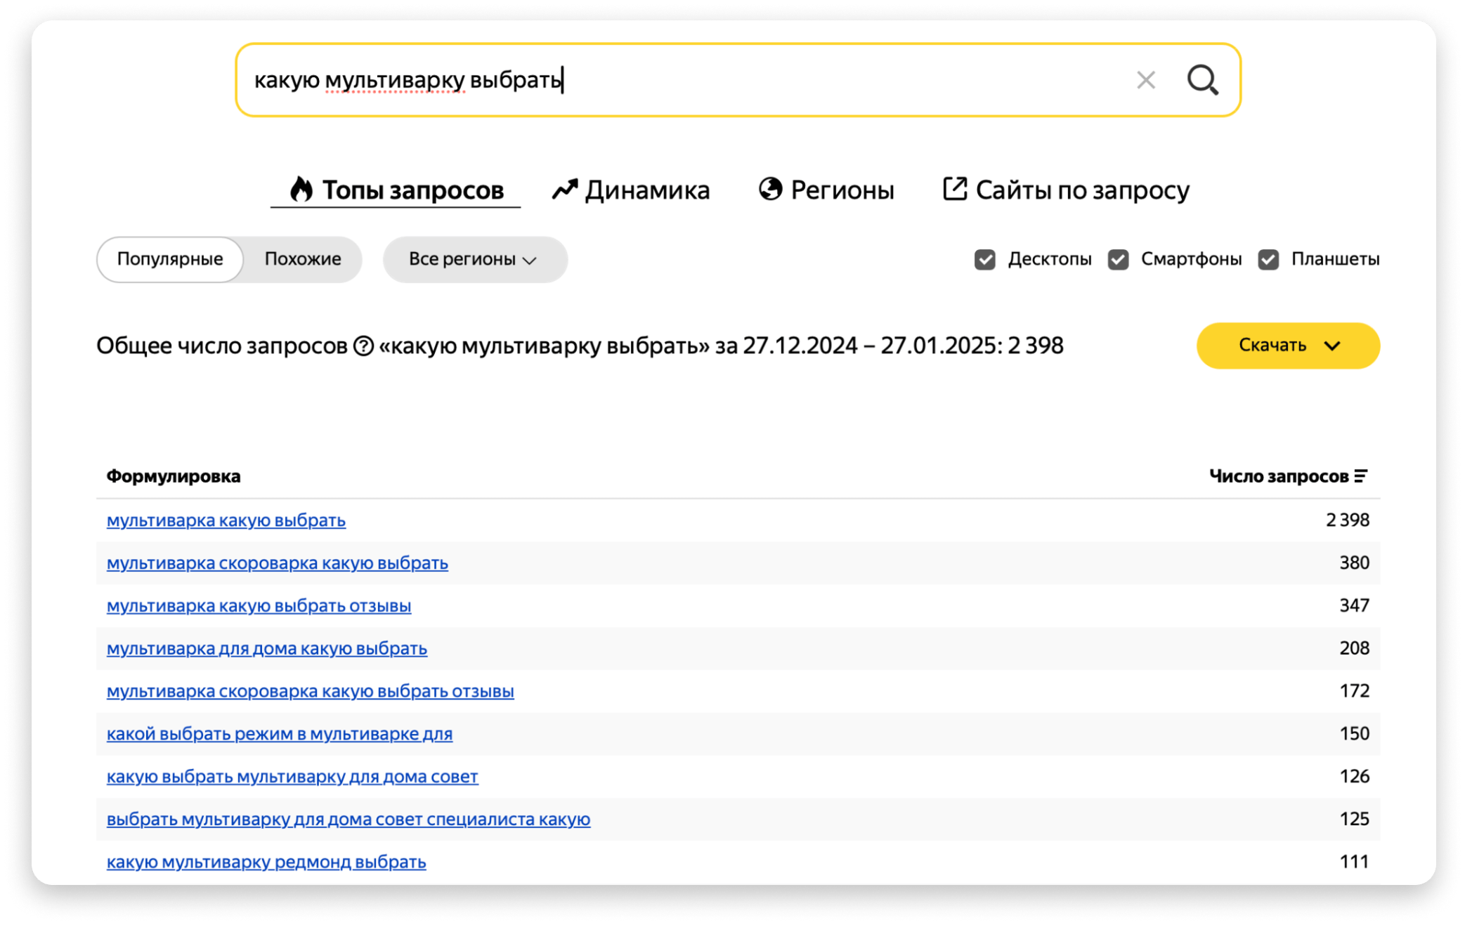This screenshot has width=1465, height=925.
Task: Open the Все регионы dropdown
Action: click(474, 259)
